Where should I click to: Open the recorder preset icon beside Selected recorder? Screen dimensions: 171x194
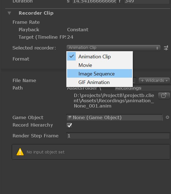(166, 48)
